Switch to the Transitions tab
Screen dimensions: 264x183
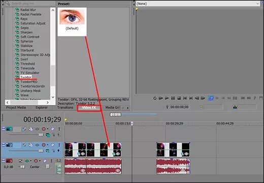tap(65, 107)
